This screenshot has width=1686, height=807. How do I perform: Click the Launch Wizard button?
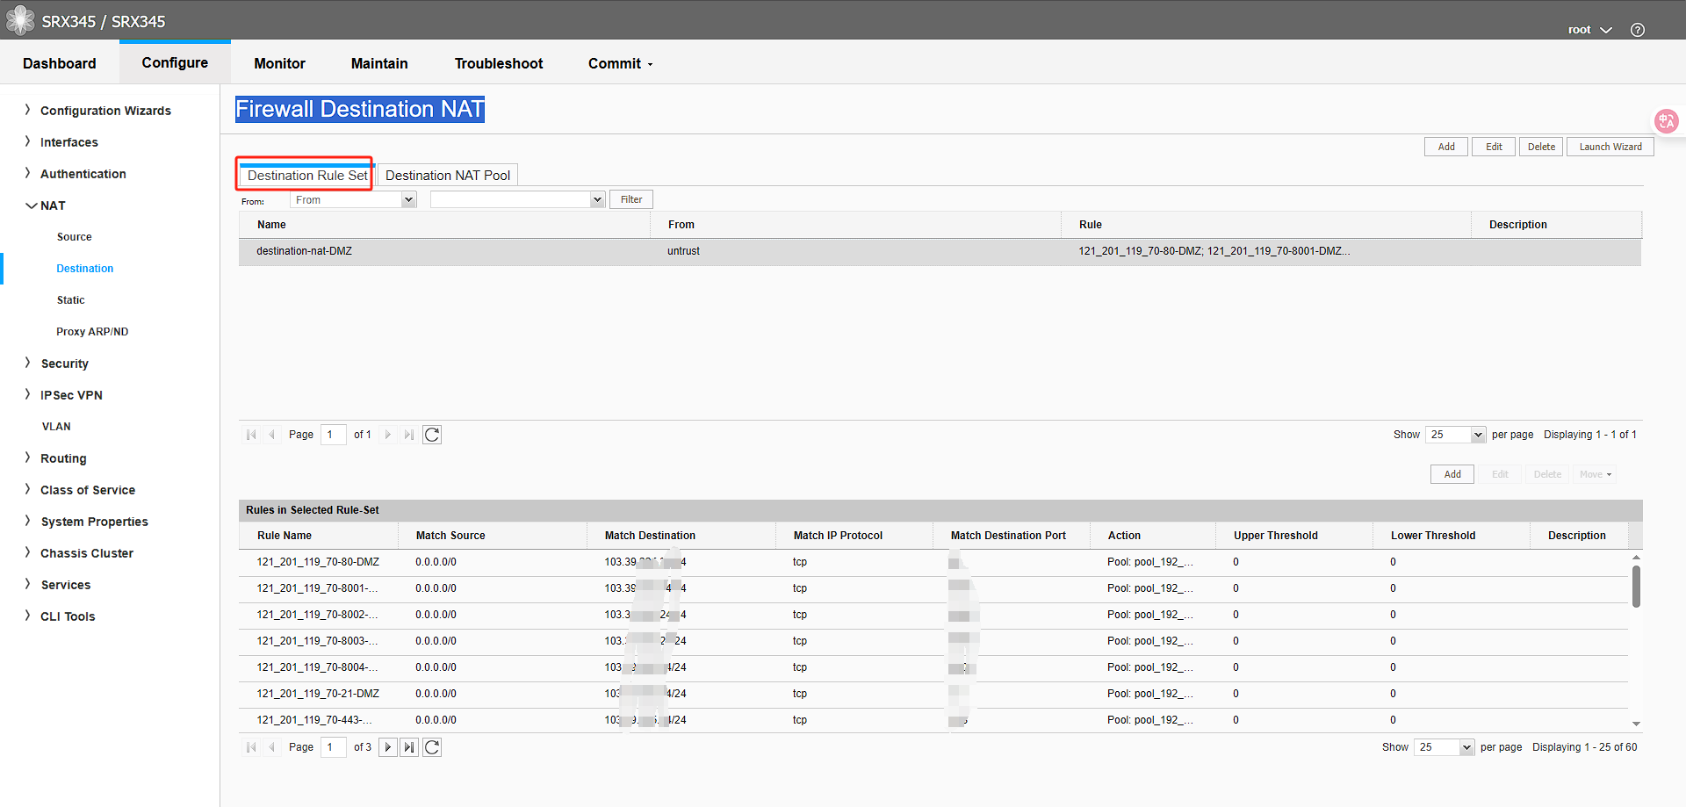pos(1610,146)
